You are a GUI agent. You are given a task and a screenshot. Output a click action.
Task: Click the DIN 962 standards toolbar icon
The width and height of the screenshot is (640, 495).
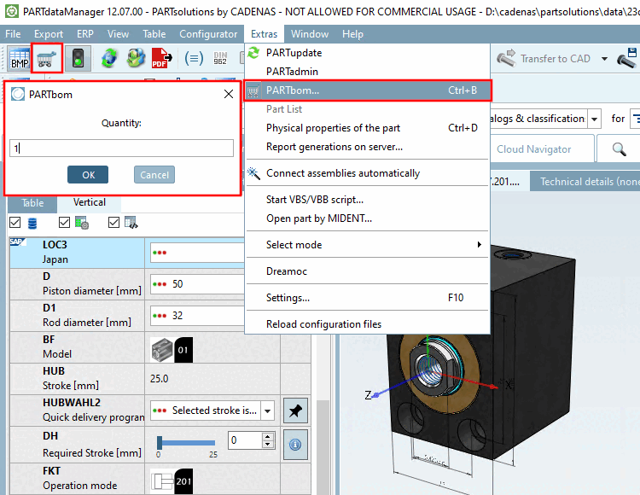[x=220, y=58]
